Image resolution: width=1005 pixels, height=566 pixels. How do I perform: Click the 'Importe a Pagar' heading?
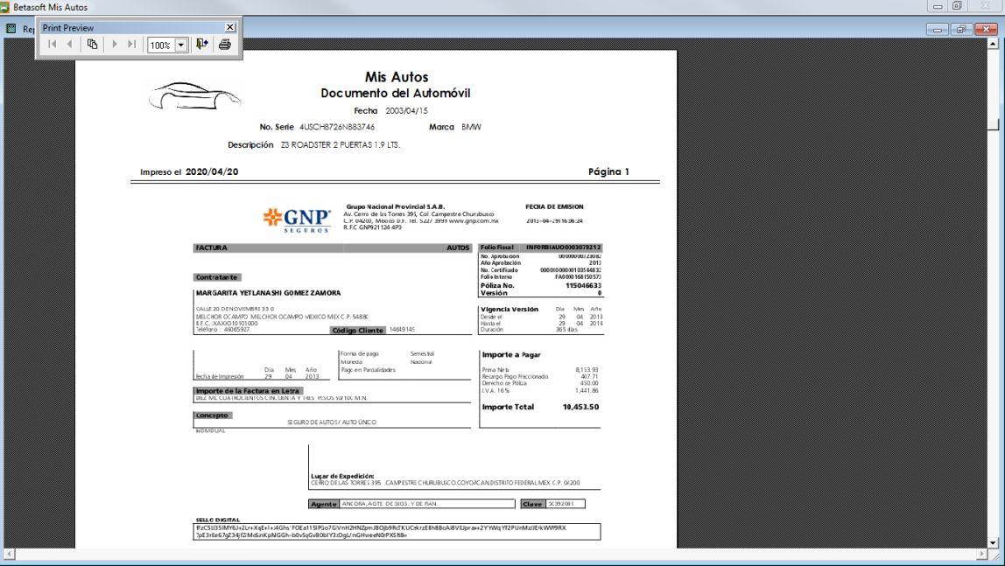click(x=511, y=354)
